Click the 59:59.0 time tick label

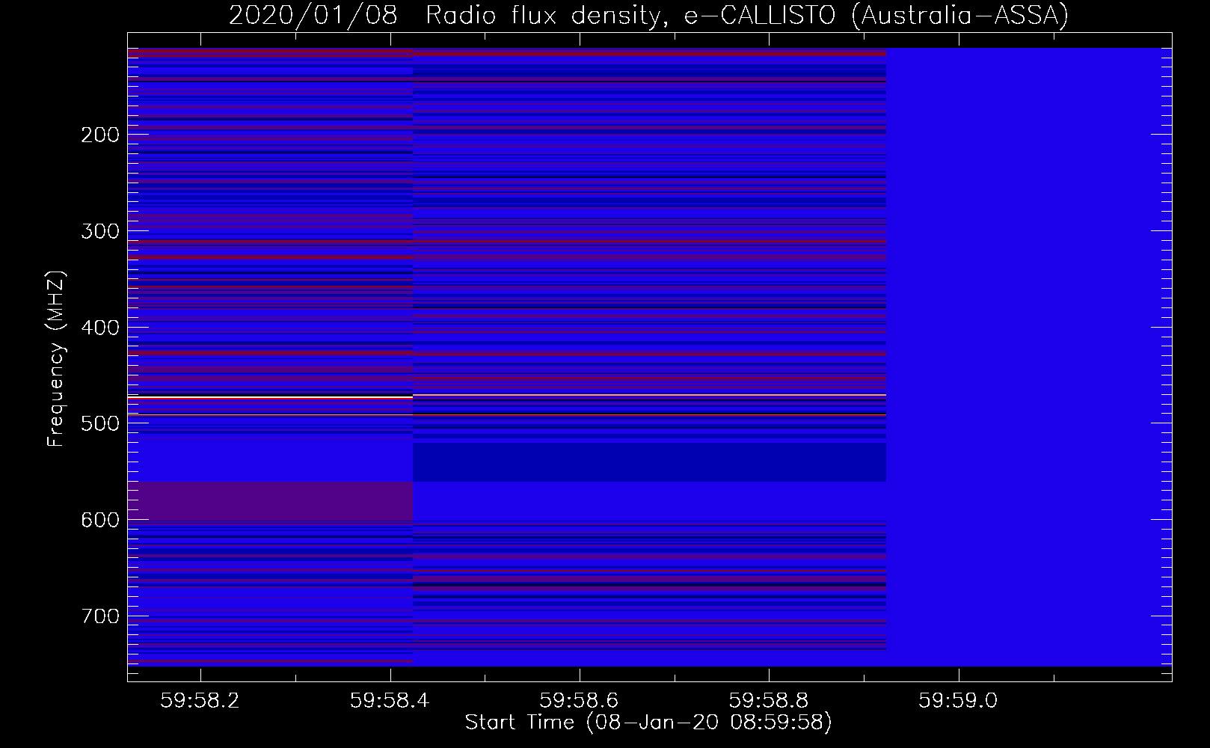958,701
